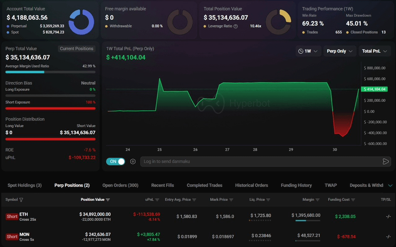Click the Account Total Value donut chart
Image resolution: width=396 pixels, height=247 pixels.
(81, 22)
